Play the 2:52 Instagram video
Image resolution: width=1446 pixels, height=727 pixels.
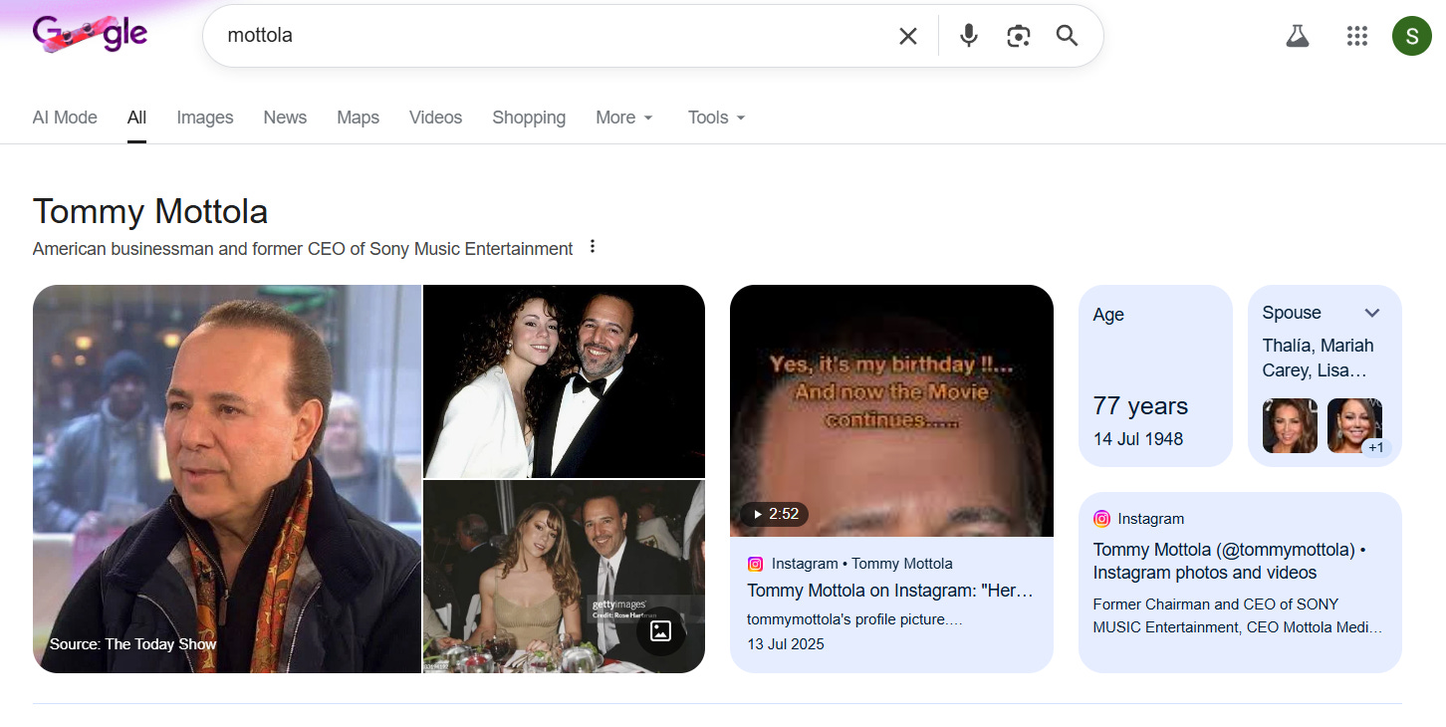point(774,514)
